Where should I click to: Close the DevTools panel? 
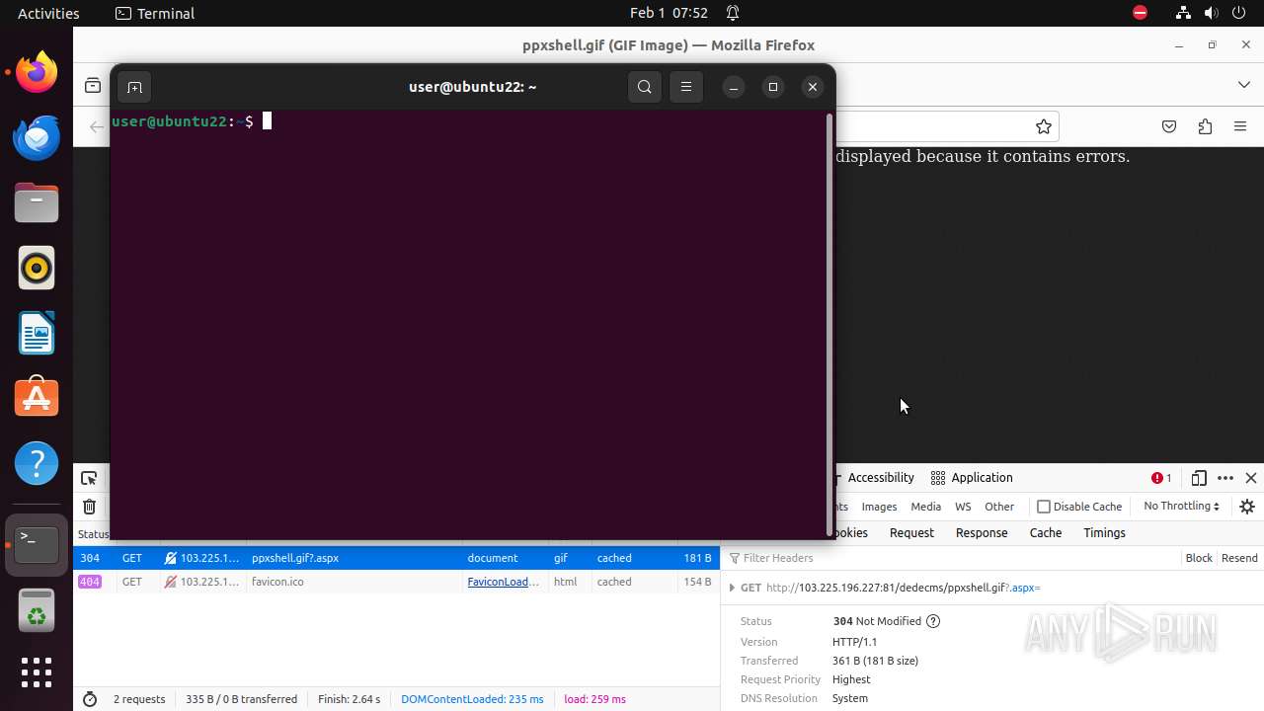tap(1251, 478)
